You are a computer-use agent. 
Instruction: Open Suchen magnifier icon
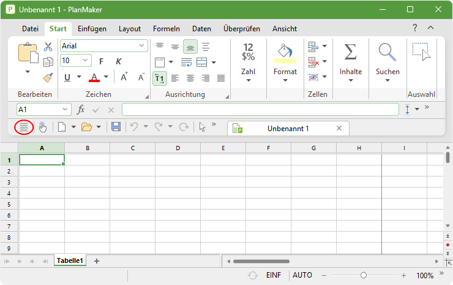(387, 52)
